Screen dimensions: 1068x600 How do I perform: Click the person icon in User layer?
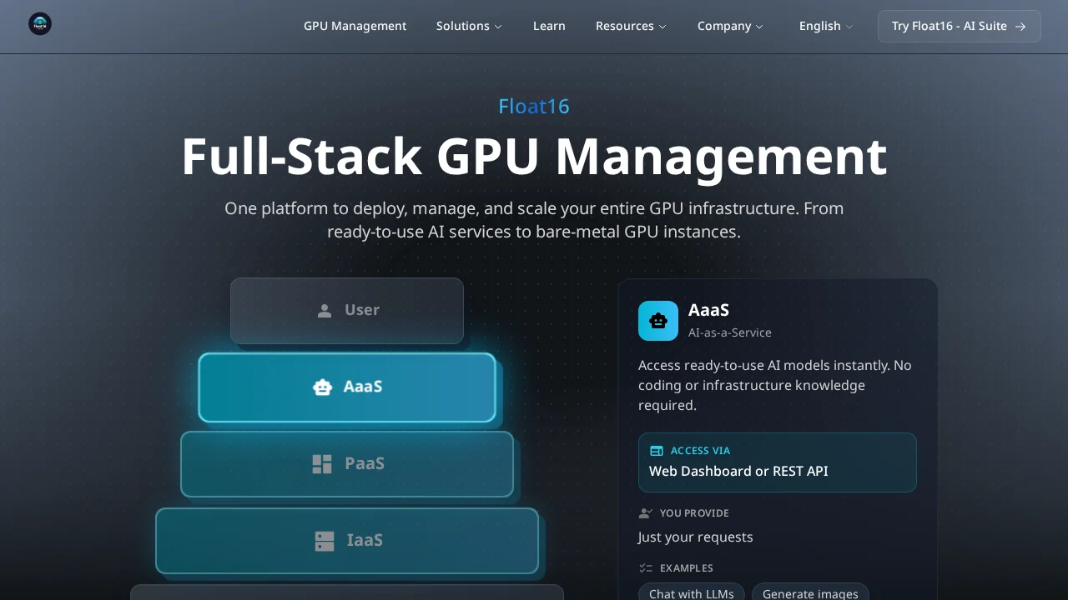point(325,311)
